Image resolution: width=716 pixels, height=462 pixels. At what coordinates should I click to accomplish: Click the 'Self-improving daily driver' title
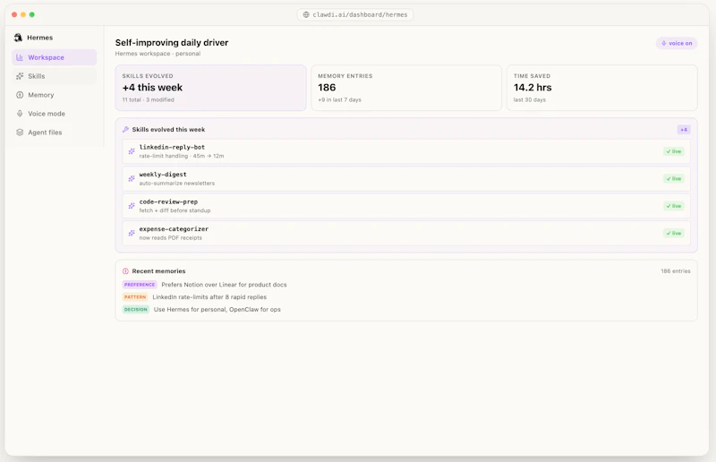tap(172, 42)
